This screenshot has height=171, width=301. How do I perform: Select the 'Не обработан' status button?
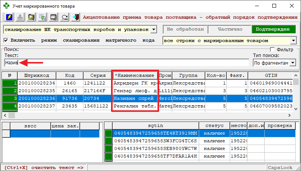coord(185,29)
